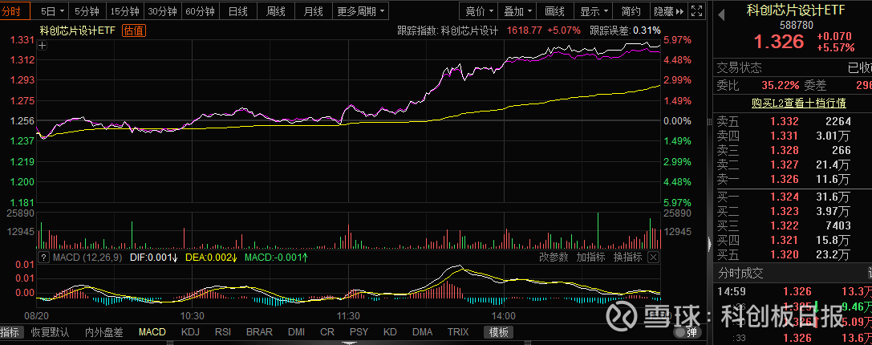Click the 估值 valuation badge
The width and height of the screenshot is (872, 345).
tap(134, 30)
